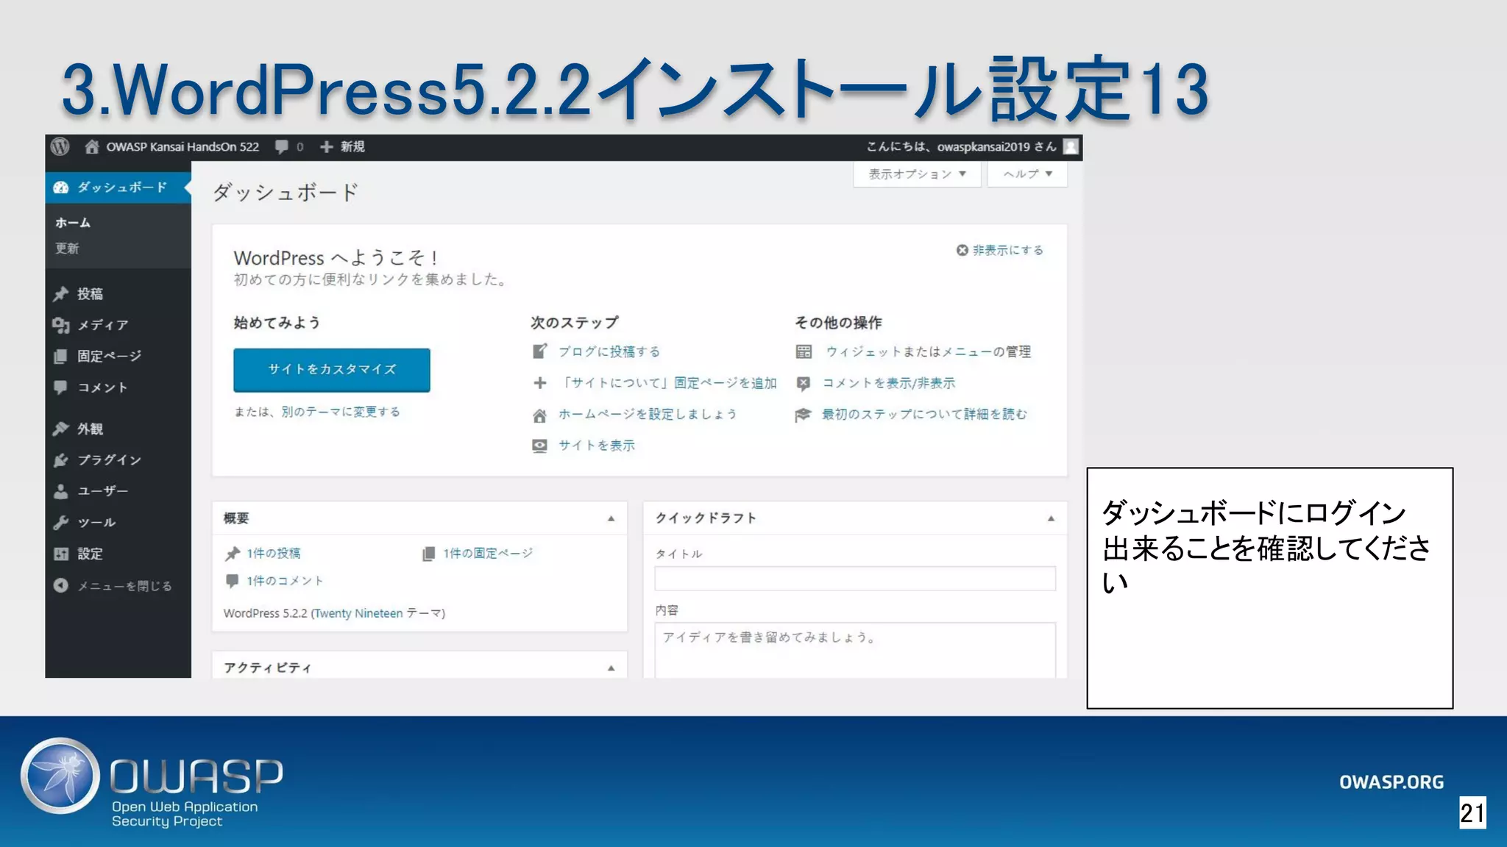The width and height of the screenshot is (1507, 847).
Task: Select 更新 submenu item
Action: point(67,249)
